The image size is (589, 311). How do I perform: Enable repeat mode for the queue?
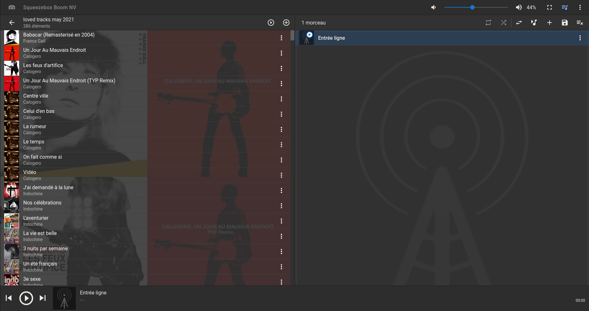(x=488, y=23)
